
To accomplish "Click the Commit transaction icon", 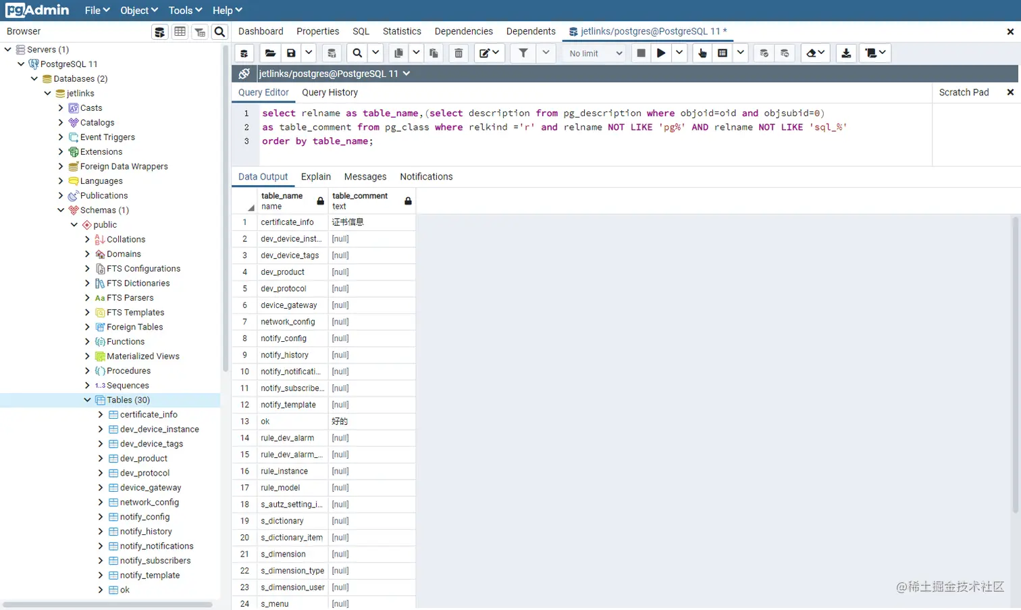I will pyautogui.click(x=764, y=53).
